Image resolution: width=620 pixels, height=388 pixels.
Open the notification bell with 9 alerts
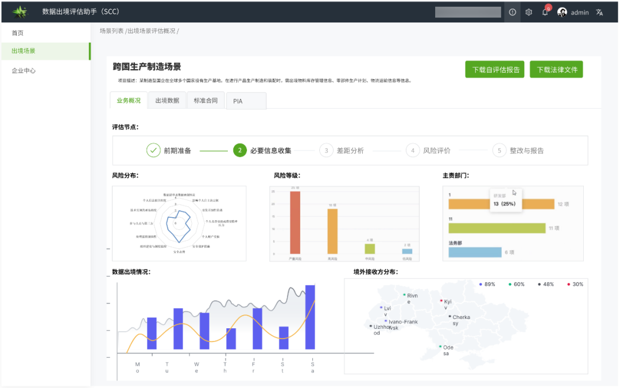[x=545, y=12]
